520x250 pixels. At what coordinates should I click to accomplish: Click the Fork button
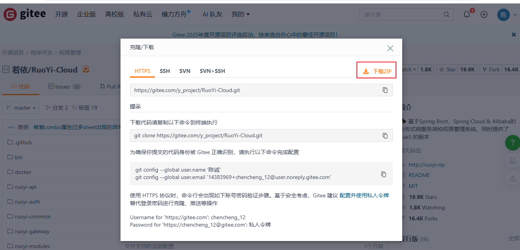tap(491, 69)
